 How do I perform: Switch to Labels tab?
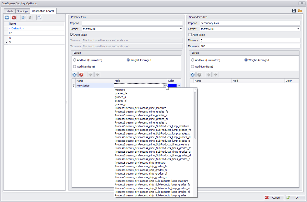[10, 11]
